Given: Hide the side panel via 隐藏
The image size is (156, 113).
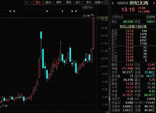Looking at the screenshot, I should 99,2.
